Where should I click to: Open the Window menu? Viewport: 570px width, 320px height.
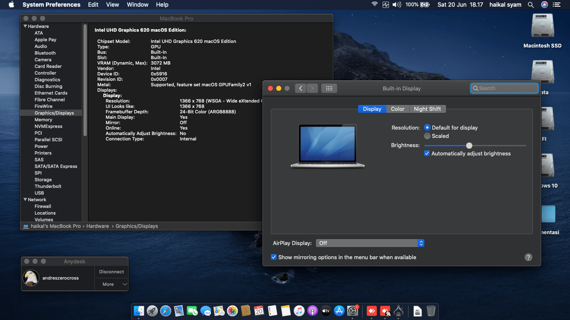[138, 5]
